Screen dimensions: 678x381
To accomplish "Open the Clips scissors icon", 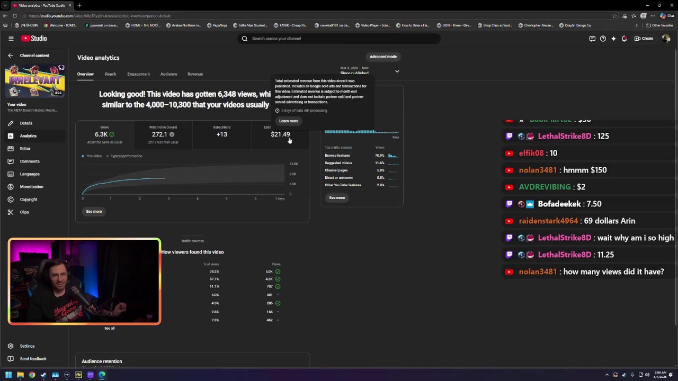I will coord(10,212).
